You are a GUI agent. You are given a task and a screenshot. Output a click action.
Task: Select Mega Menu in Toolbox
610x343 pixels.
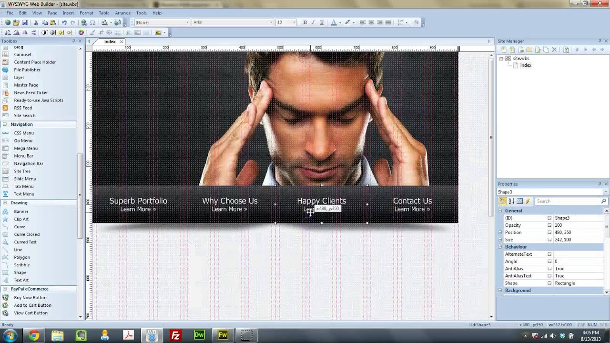coord(26,148)
